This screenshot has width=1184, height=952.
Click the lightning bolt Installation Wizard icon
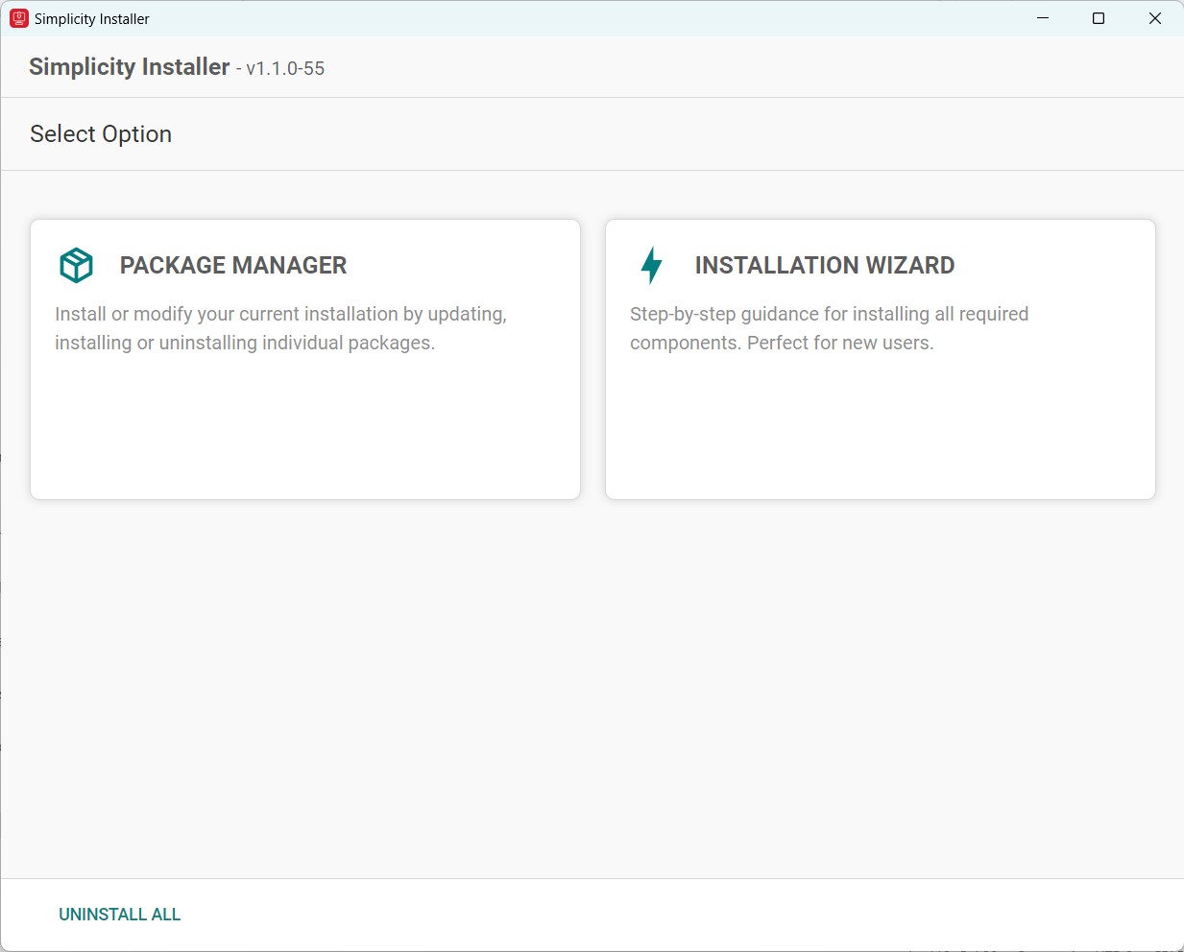tap(651, 265)
